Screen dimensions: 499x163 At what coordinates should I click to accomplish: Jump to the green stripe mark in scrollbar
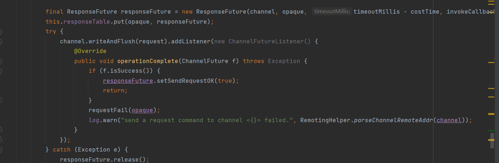[491, 130]
